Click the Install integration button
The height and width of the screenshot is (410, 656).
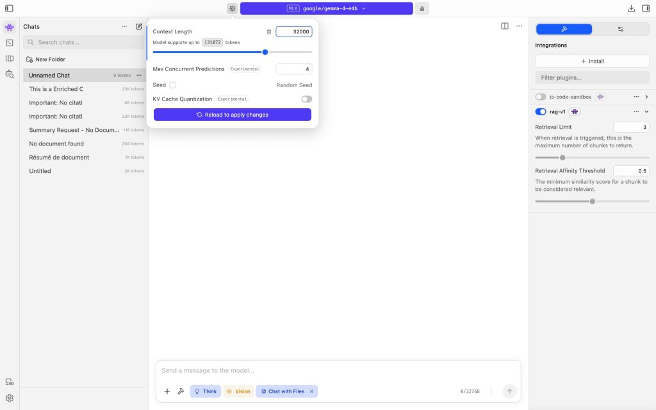coord(592,61)
